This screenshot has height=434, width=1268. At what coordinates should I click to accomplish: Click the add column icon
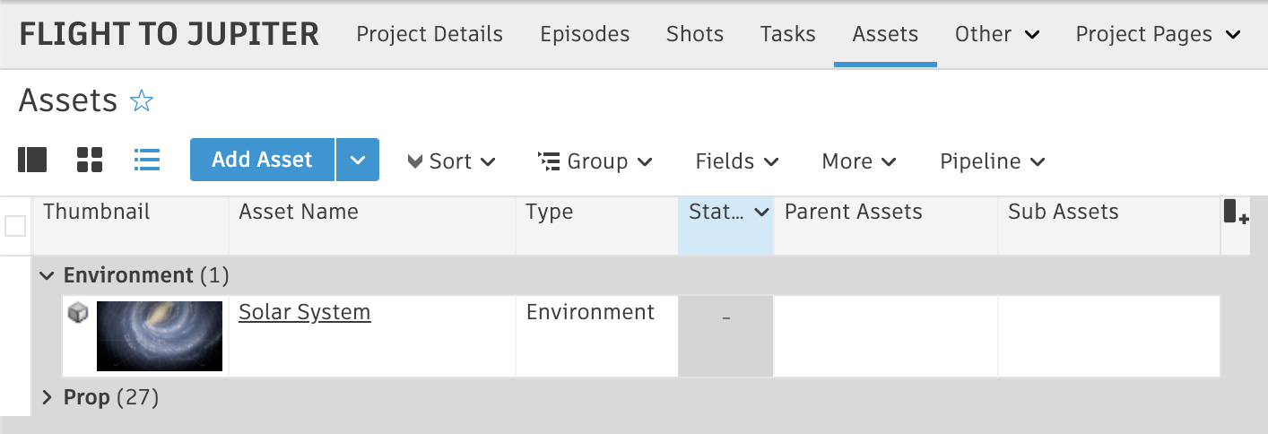click(x=1236, y=213)
